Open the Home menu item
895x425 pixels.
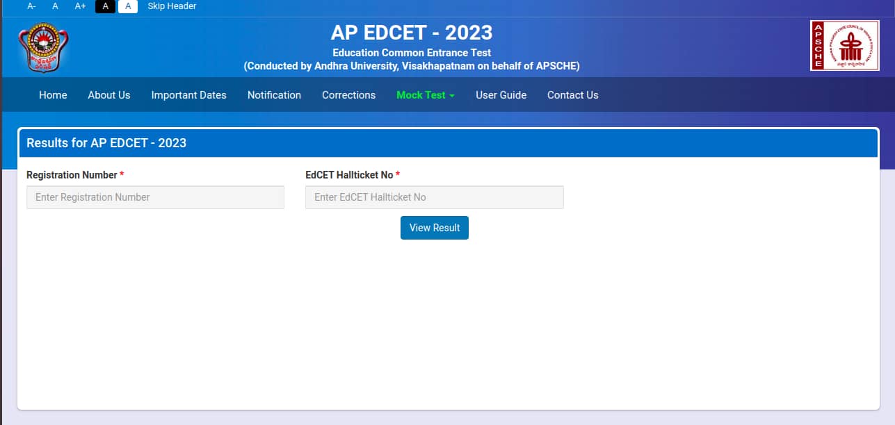point(53,95)
